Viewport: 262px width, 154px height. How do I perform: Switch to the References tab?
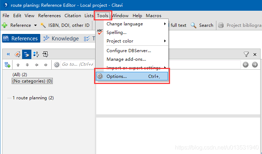[21, 38]
